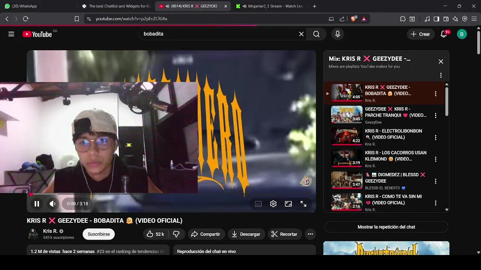This screenshot has width=481, height=270.
Task: Dislike the video
Action: pyautogui.click(x=176, y=234)
